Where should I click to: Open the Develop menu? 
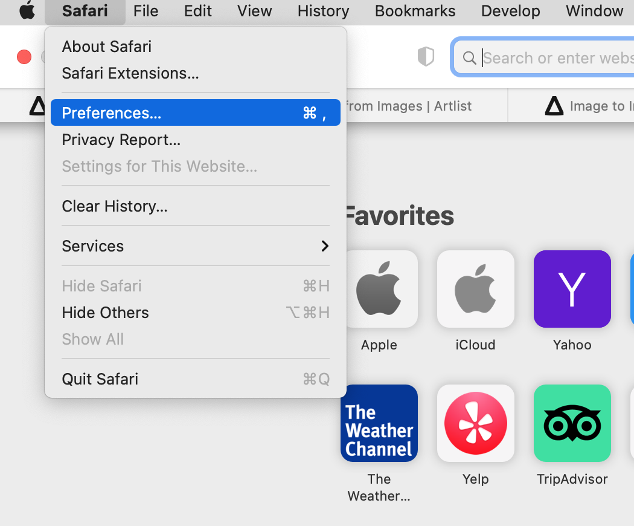click(x=510, y=10)
